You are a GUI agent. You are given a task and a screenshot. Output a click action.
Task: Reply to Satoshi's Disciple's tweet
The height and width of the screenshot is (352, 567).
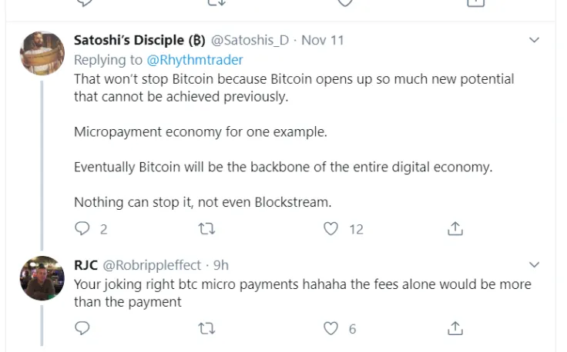(x=82, y=228)
